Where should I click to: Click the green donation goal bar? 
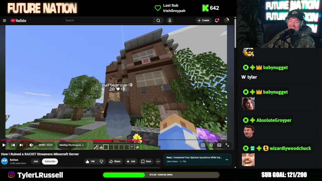coord(161,175)
